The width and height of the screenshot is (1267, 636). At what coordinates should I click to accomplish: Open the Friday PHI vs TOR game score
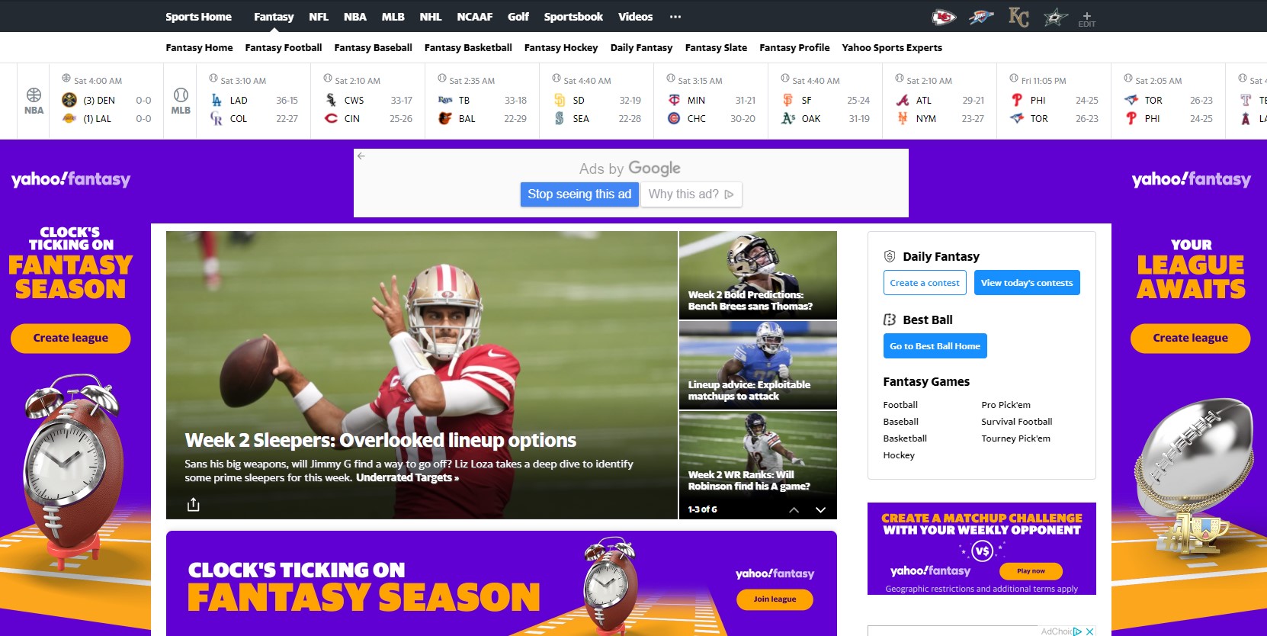click(1054, 101)
